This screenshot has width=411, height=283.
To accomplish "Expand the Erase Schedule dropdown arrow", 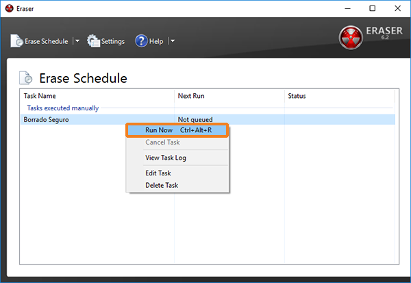I will click(x=77, y=41).
